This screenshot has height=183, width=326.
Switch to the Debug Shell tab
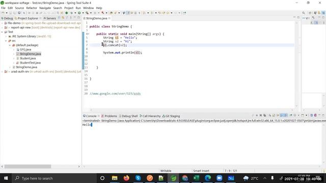(x=128, y=116)
